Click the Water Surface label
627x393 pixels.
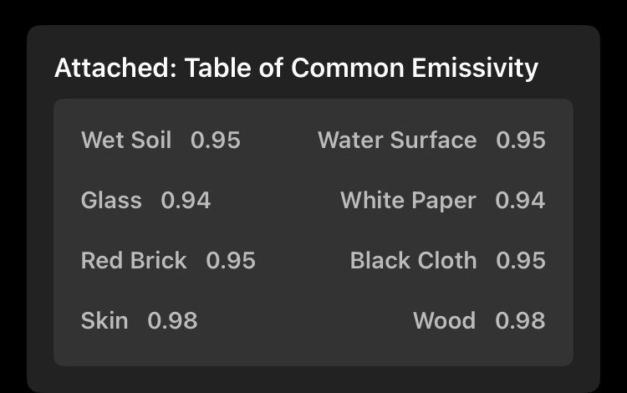coord(397,140)
